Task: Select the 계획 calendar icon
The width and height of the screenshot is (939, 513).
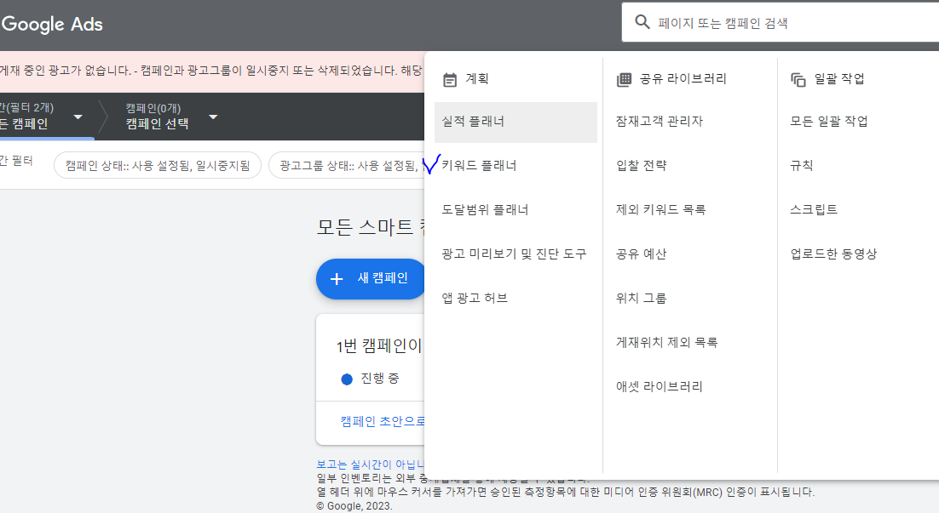Action: tap(451, 78)
